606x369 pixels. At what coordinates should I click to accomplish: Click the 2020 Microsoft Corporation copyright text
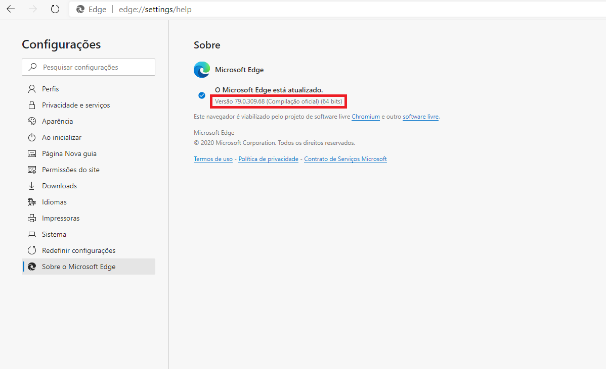(x=274, y=143)
